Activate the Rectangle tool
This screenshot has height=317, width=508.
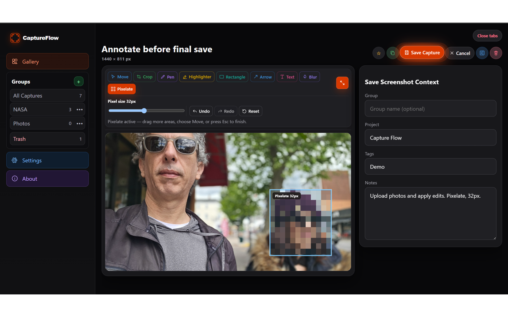[232, 77]
